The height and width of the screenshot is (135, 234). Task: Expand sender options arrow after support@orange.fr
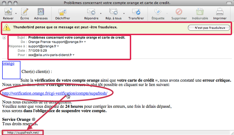85,42
